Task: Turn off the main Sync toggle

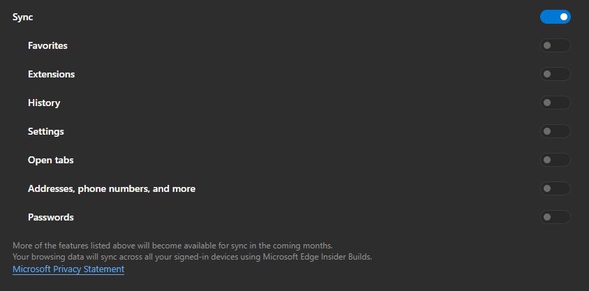Action: pos(555,17)
